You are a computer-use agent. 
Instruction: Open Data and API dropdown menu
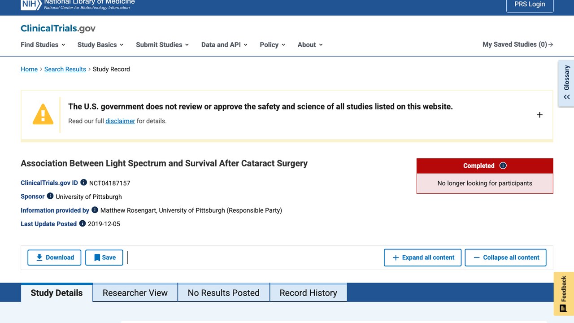coord(224,44)
